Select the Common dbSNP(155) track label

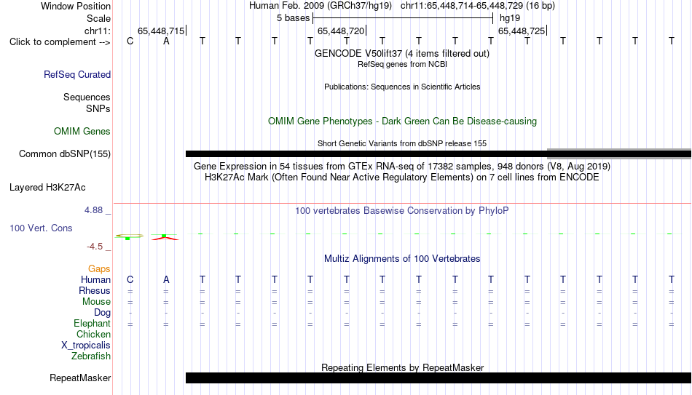[64, 154]
